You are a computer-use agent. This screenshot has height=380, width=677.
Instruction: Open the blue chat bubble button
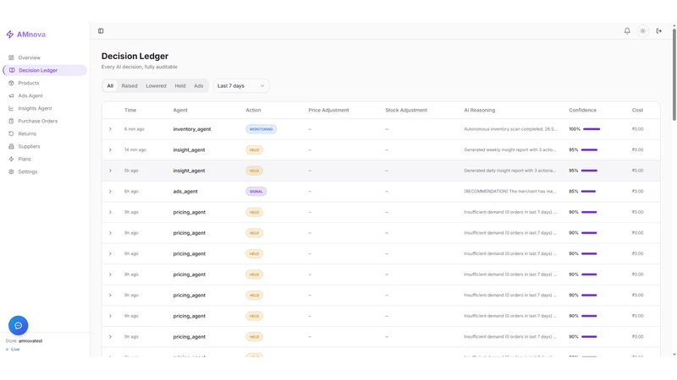tap(18, 325)
